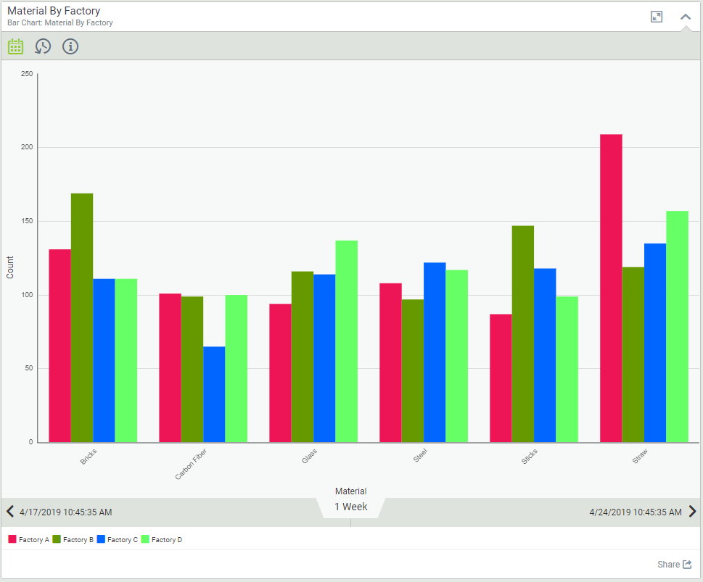The image size is (703, 582).
Task: Click the Bricks Factory A red bar
Action: click(x=60, y=346)
